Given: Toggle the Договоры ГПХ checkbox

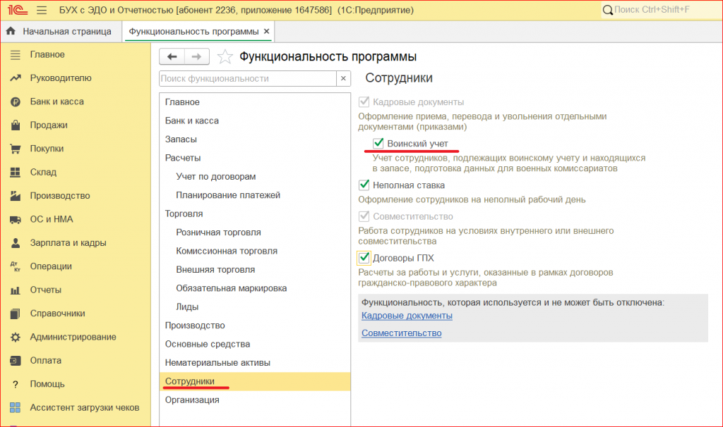Looking at the screenshot, I should (364, 258).
